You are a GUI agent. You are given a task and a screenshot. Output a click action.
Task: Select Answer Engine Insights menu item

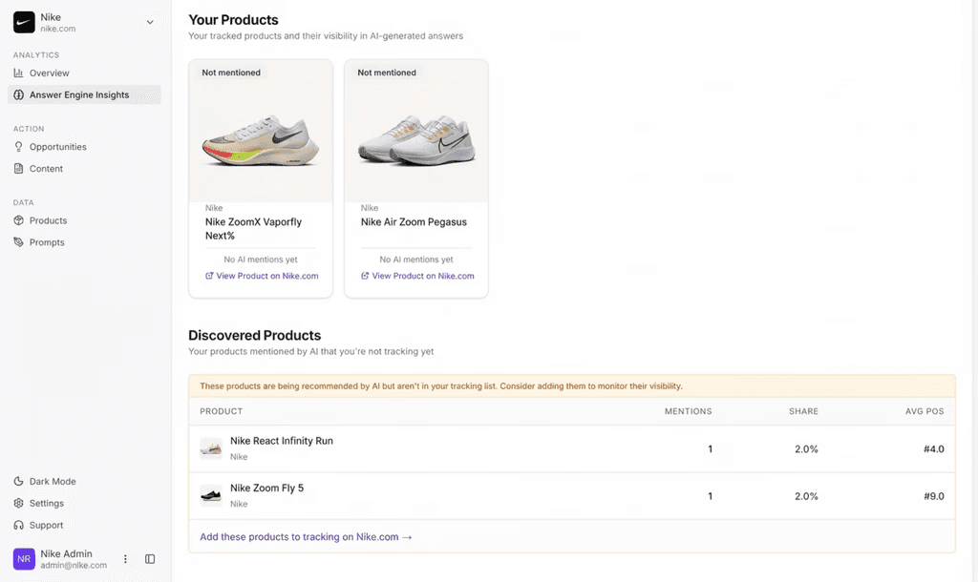(x=79, y=95)
